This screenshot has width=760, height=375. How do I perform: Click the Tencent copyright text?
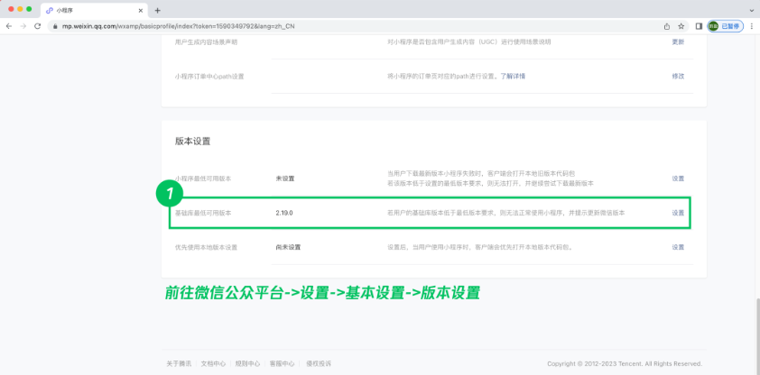click(x=625, y=363)
